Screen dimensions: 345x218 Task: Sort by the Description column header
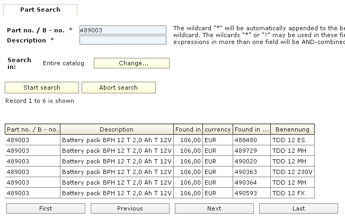point(117,129)
